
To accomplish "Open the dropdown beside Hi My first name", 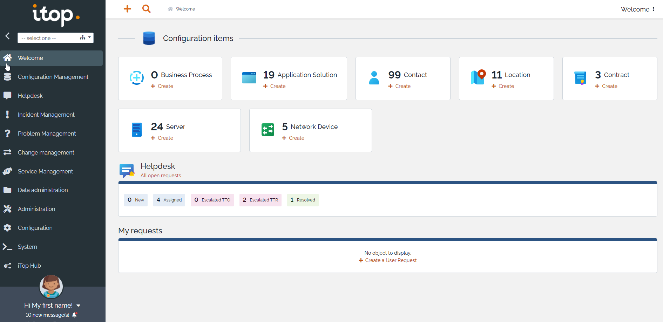I will (x=78, y=305).
